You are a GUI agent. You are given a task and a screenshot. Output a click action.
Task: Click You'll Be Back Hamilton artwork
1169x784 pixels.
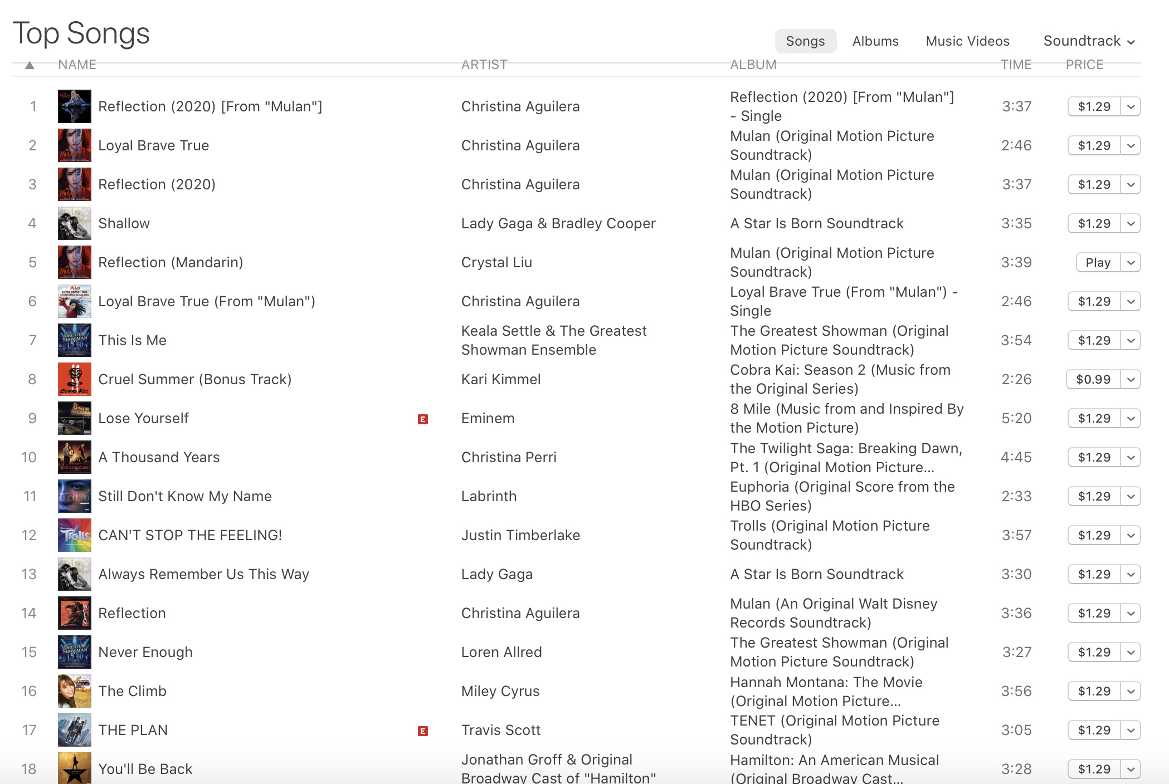point(75,768)
